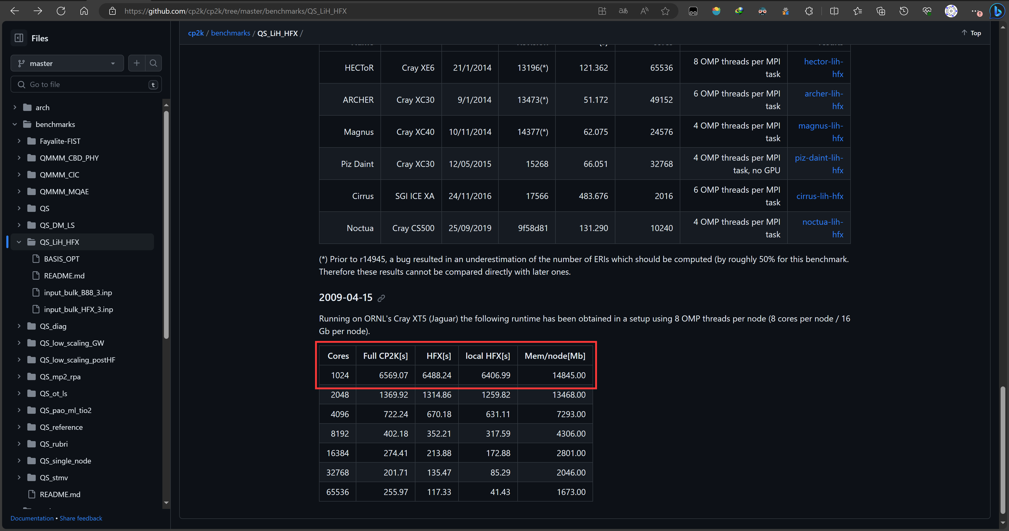Toggle split screen view in browser
This screenshot has width=1009, height=531.
click(834, 11)
